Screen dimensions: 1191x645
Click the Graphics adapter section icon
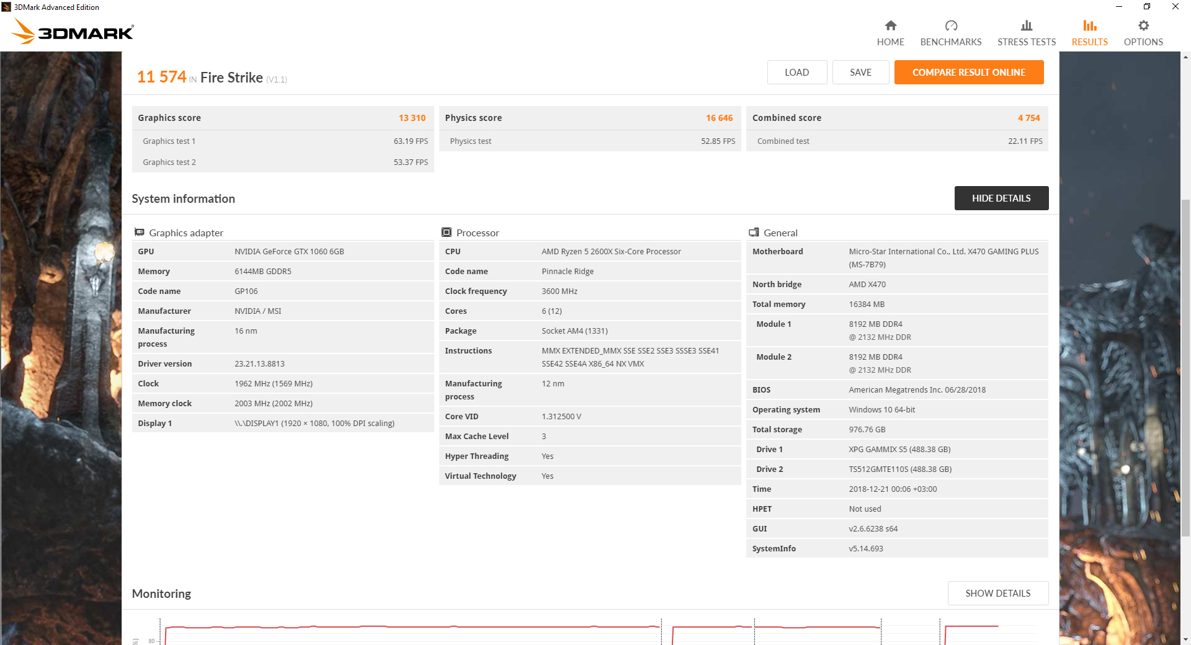tap(140, 233)
